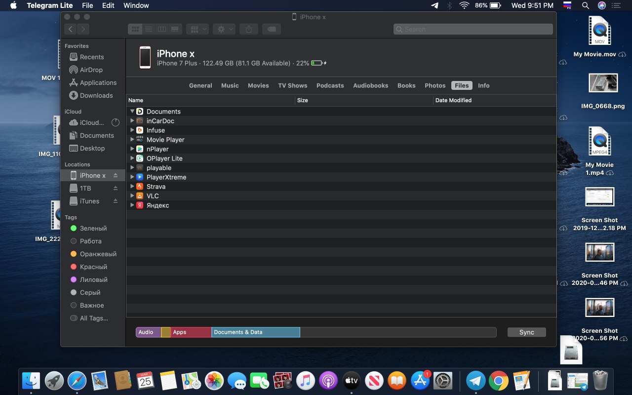
Task: Select the playable app row
Action: (341, 168)
